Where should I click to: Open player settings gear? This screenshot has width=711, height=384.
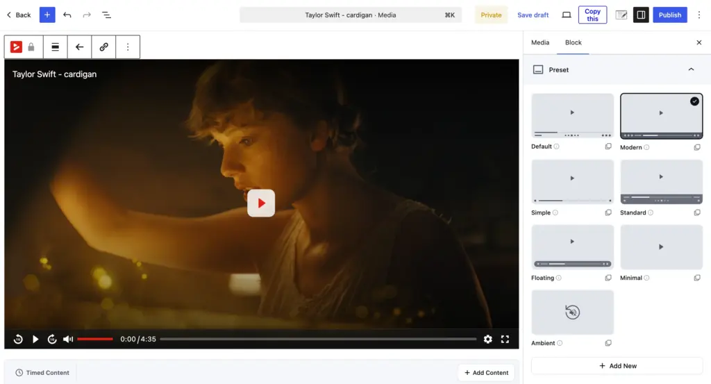(488, 339)
